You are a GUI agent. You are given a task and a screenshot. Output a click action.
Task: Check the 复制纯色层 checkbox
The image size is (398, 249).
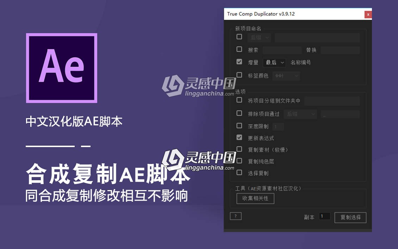[239, 161]
